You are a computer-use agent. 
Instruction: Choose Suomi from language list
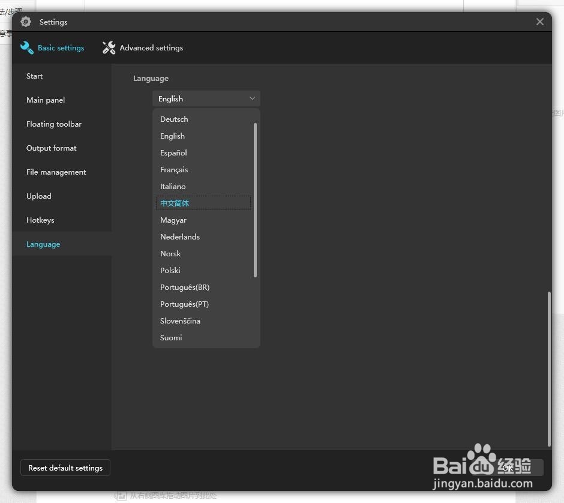pos(203,337)
